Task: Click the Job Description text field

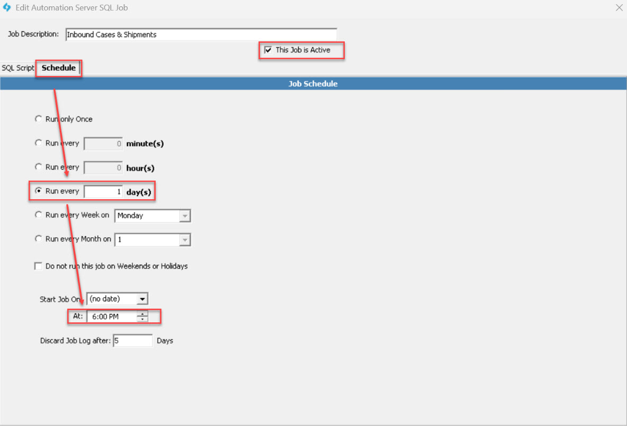Action: click(x=201, y=35)
